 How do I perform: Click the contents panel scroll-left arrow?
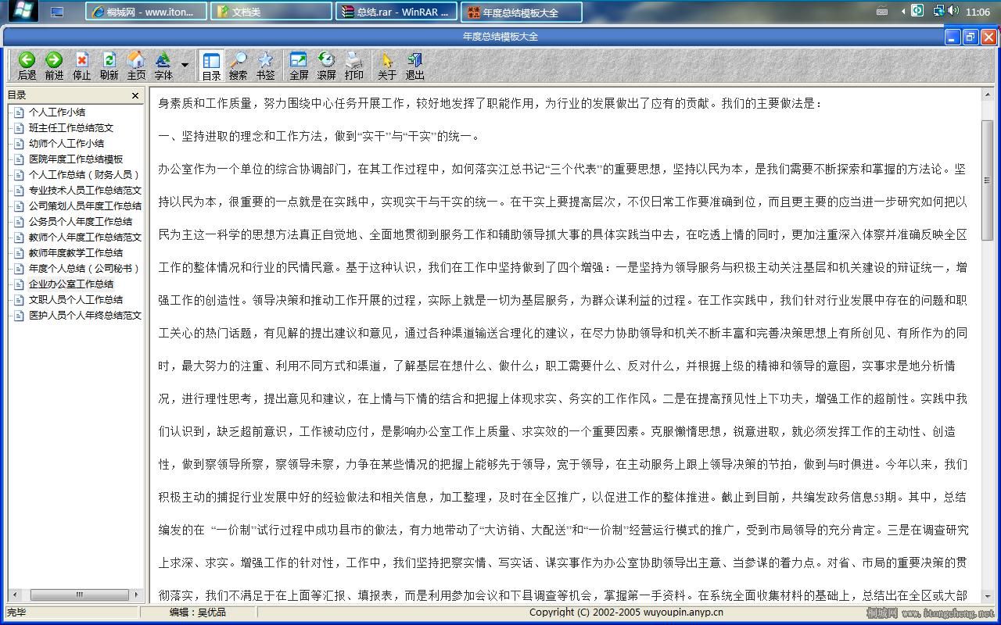14,595
